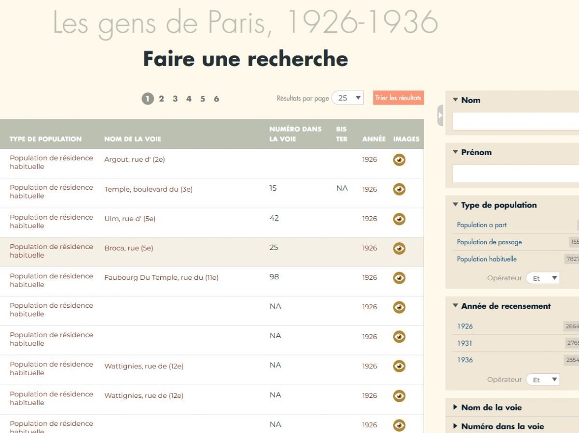Click the Nom search input field
Screen dimensions: 579x433
coord(515,121)
